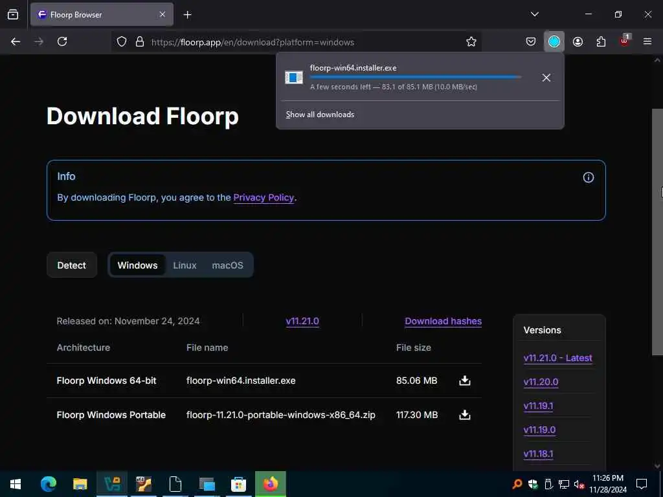Select the Windows platform tab
Viewport: 663px width, 497px height.
[137, 265]
